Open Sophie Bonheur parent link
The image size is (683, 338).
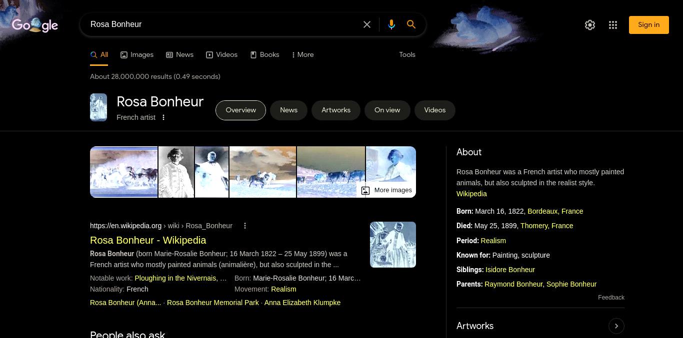tap(571, 284)
